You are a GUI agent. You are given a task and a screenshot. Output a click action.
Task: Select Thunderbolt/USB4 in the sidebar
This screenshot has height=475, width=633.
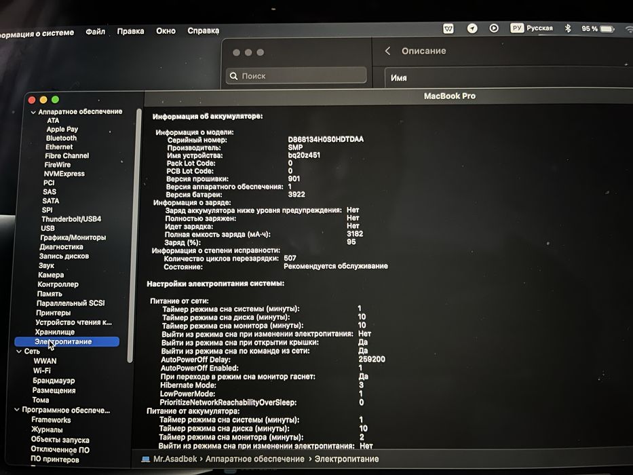click(71, 219)
